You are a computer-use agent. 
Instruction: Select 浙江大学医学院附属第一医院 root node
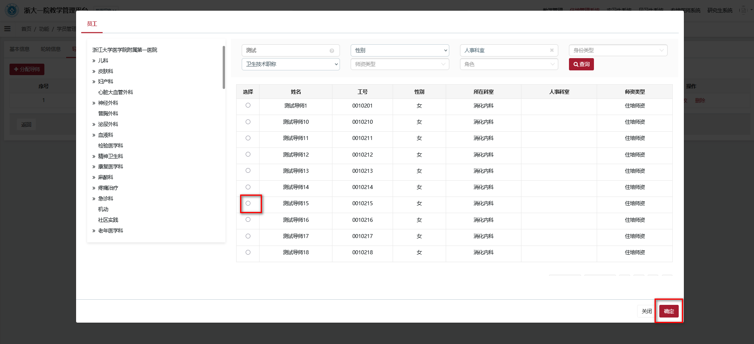coord(125,50)
